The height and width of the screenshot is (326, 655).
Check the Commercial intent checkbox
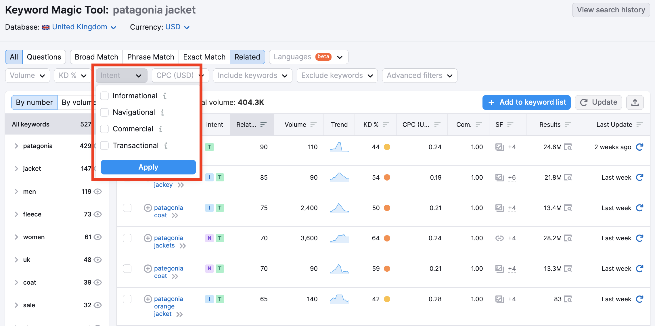coord(104,129)
